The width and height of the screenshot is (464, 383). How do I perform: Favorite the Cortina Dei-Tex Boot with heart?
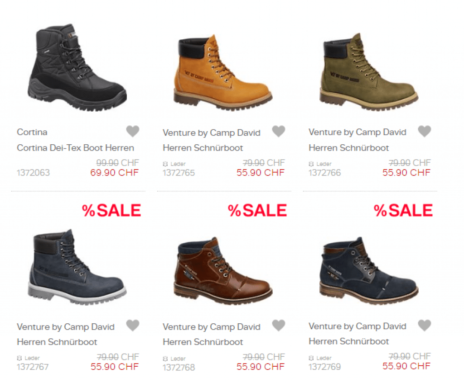(x=132, y=132)
